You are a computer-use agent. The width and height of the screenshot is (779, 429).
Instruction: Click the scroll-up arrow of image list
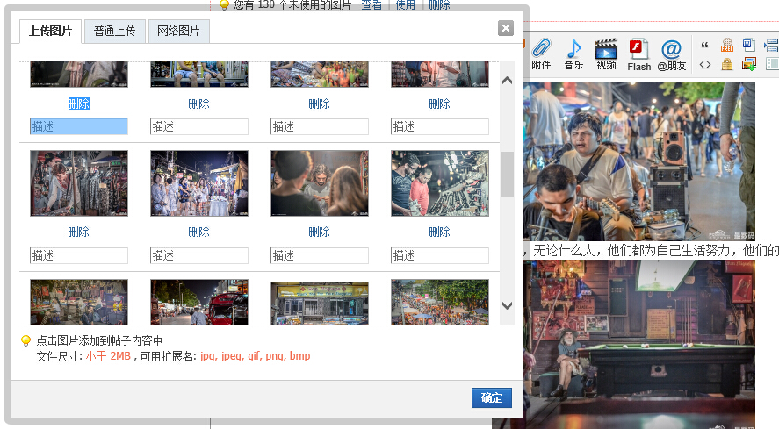point(507,81)
